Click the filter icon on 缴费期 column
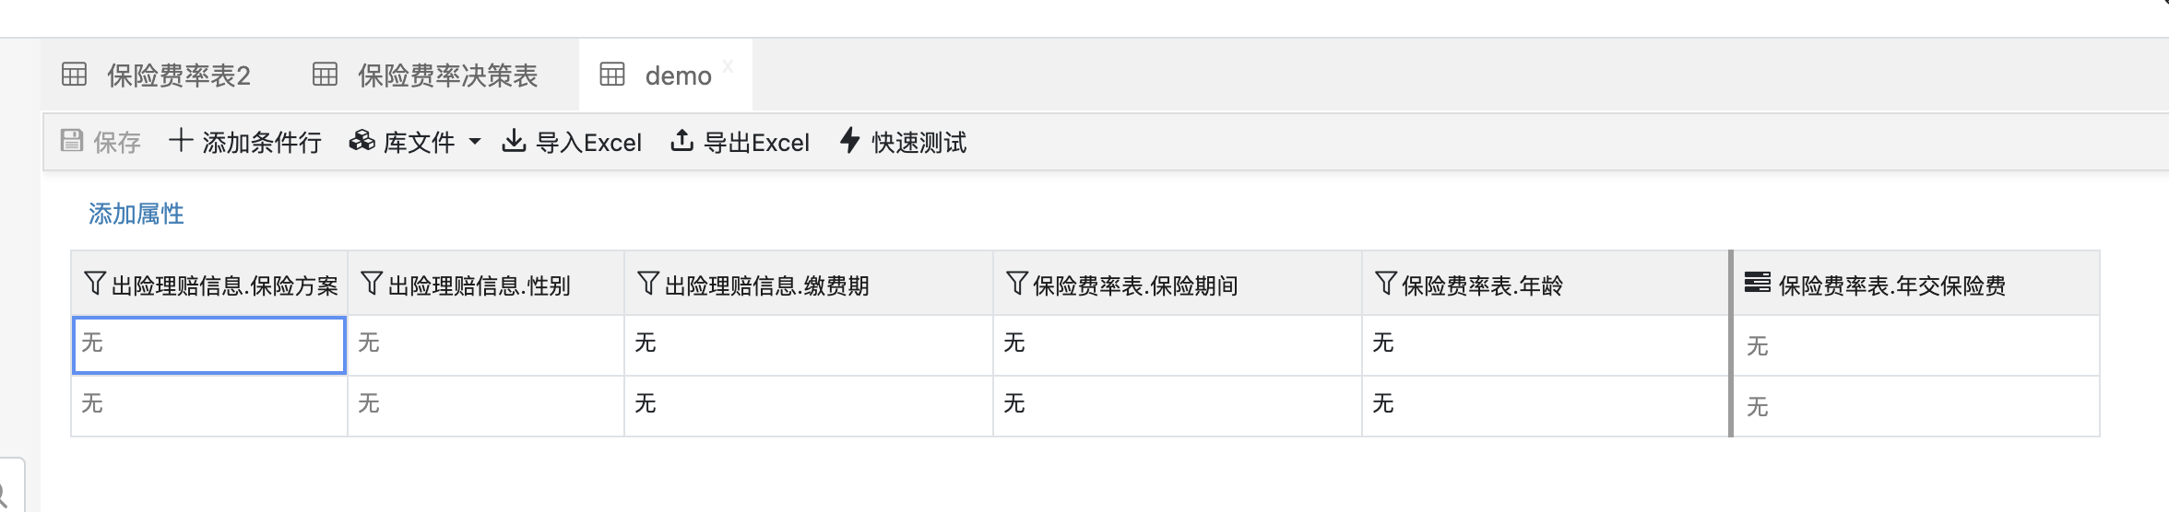Screen dimensions: 2169x512 point(647,284)
